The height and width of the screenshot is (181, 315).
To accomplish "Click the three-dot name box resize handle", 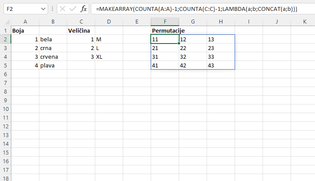I will click(x=52, y=9).
